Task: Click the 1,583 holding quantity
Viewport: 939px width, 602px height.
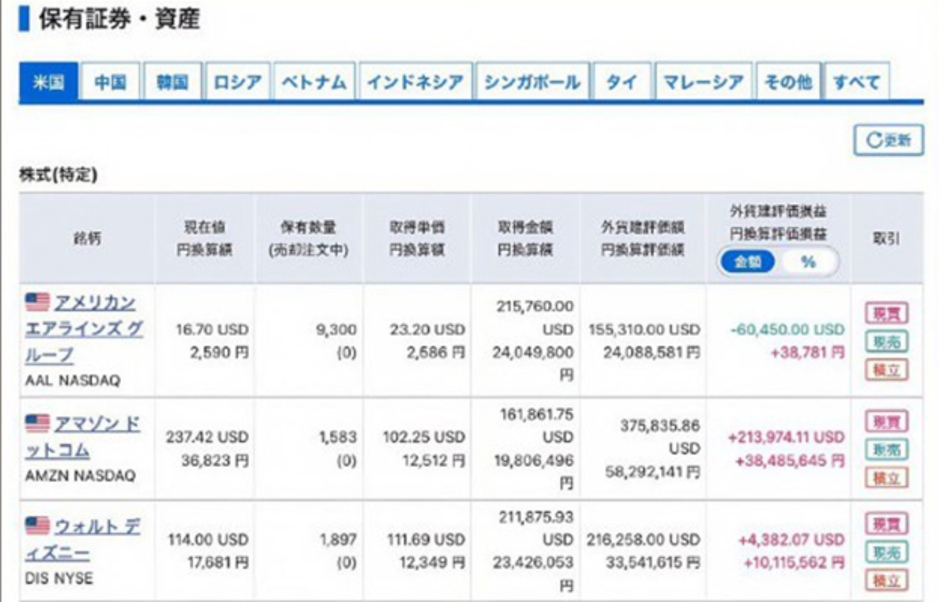Action: (338, 437)
